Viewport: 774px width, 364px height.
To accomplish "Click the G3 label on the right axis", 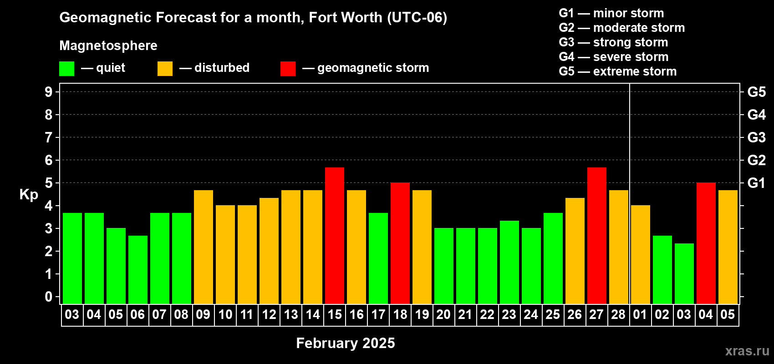I will tap(757, 137).
